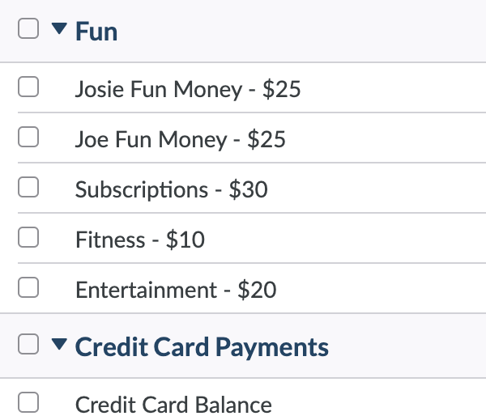Collapse the Fun category group

(59, 28)
